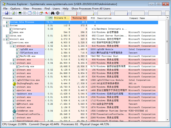
Task: Select the audiodg.exe process row
Action: pos(80,67)
